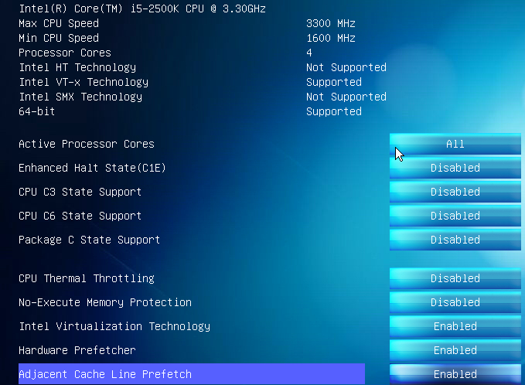Click Intel HT Technology's Not Supported value
Screen dimensions: 525x385
[x=346, y=67]
